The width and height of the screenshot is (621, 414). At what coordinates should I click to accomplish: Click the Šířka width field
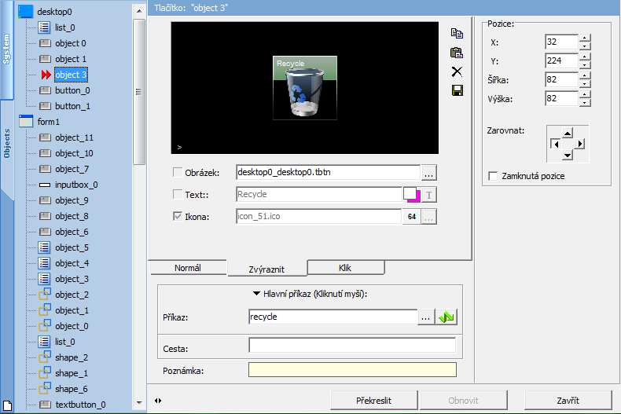(561, 79)
